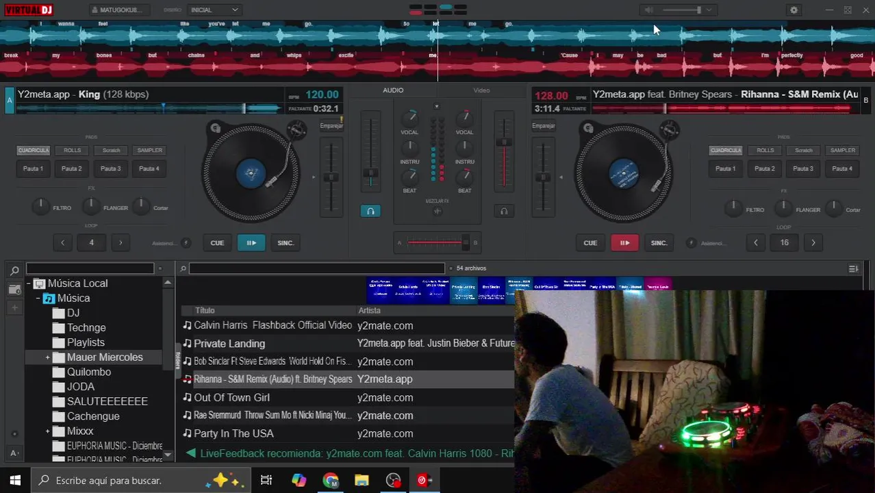This screenshot has width=875, height=493.
Task: Enable Scratch pad mode on deck B
Action: pyautogui.click(x=804, y=150)
